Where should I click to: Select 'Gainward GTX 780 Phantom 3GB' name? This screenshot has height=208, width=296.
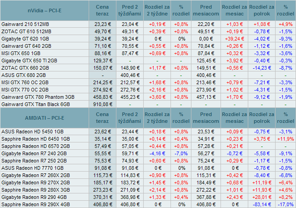tap(38, 97)
